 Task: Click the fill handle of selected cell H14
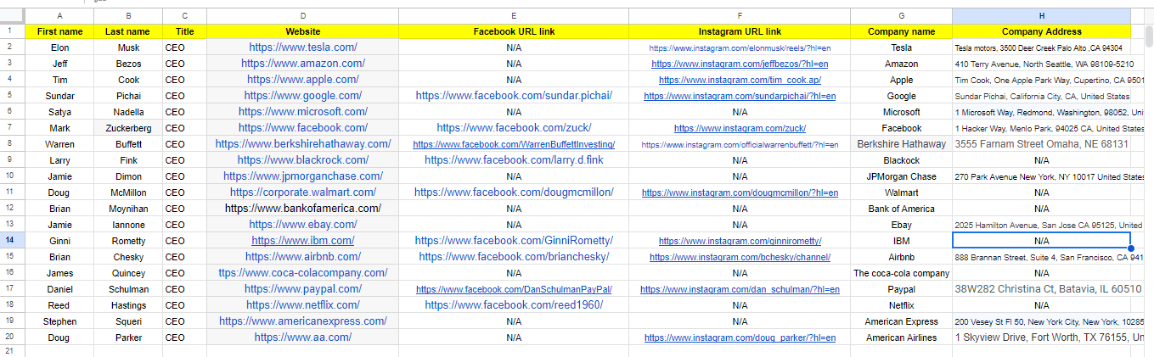[x=1130, y=248]
